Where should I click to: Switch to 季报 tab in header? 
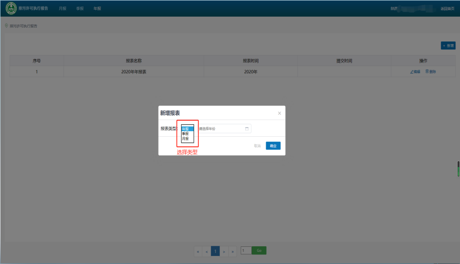pyautogui.click(x=80, y=9)
